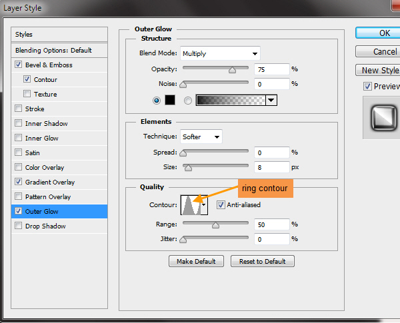Open the gradient picker dropdown arrow
The height and width of the screenshot is (323, 400).
(271, 100)
